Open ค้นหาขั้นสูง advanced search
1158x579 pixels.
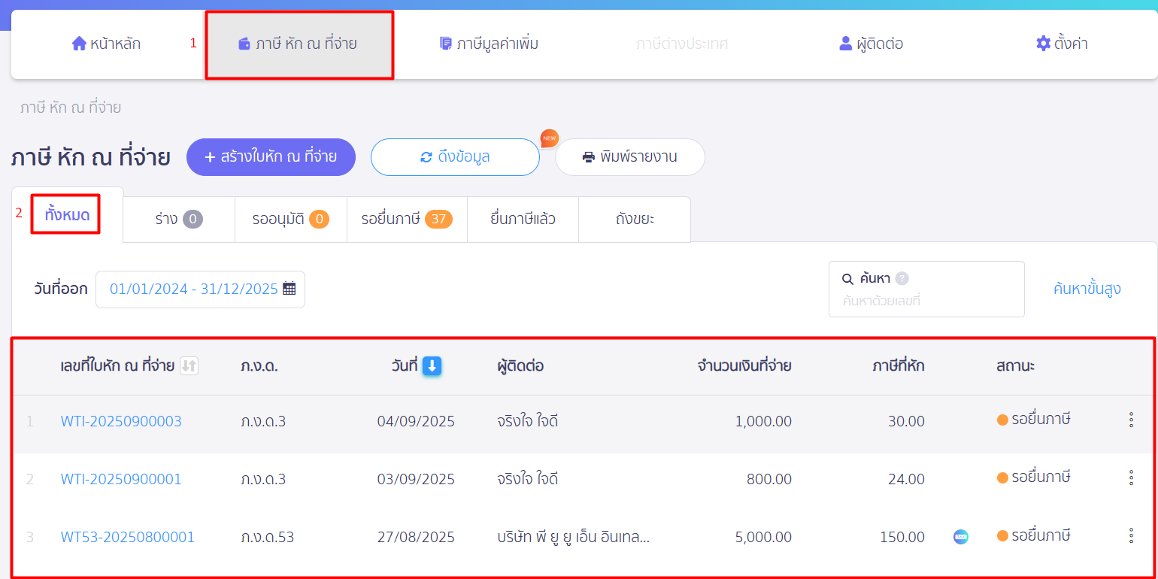tap(1087, 289)
